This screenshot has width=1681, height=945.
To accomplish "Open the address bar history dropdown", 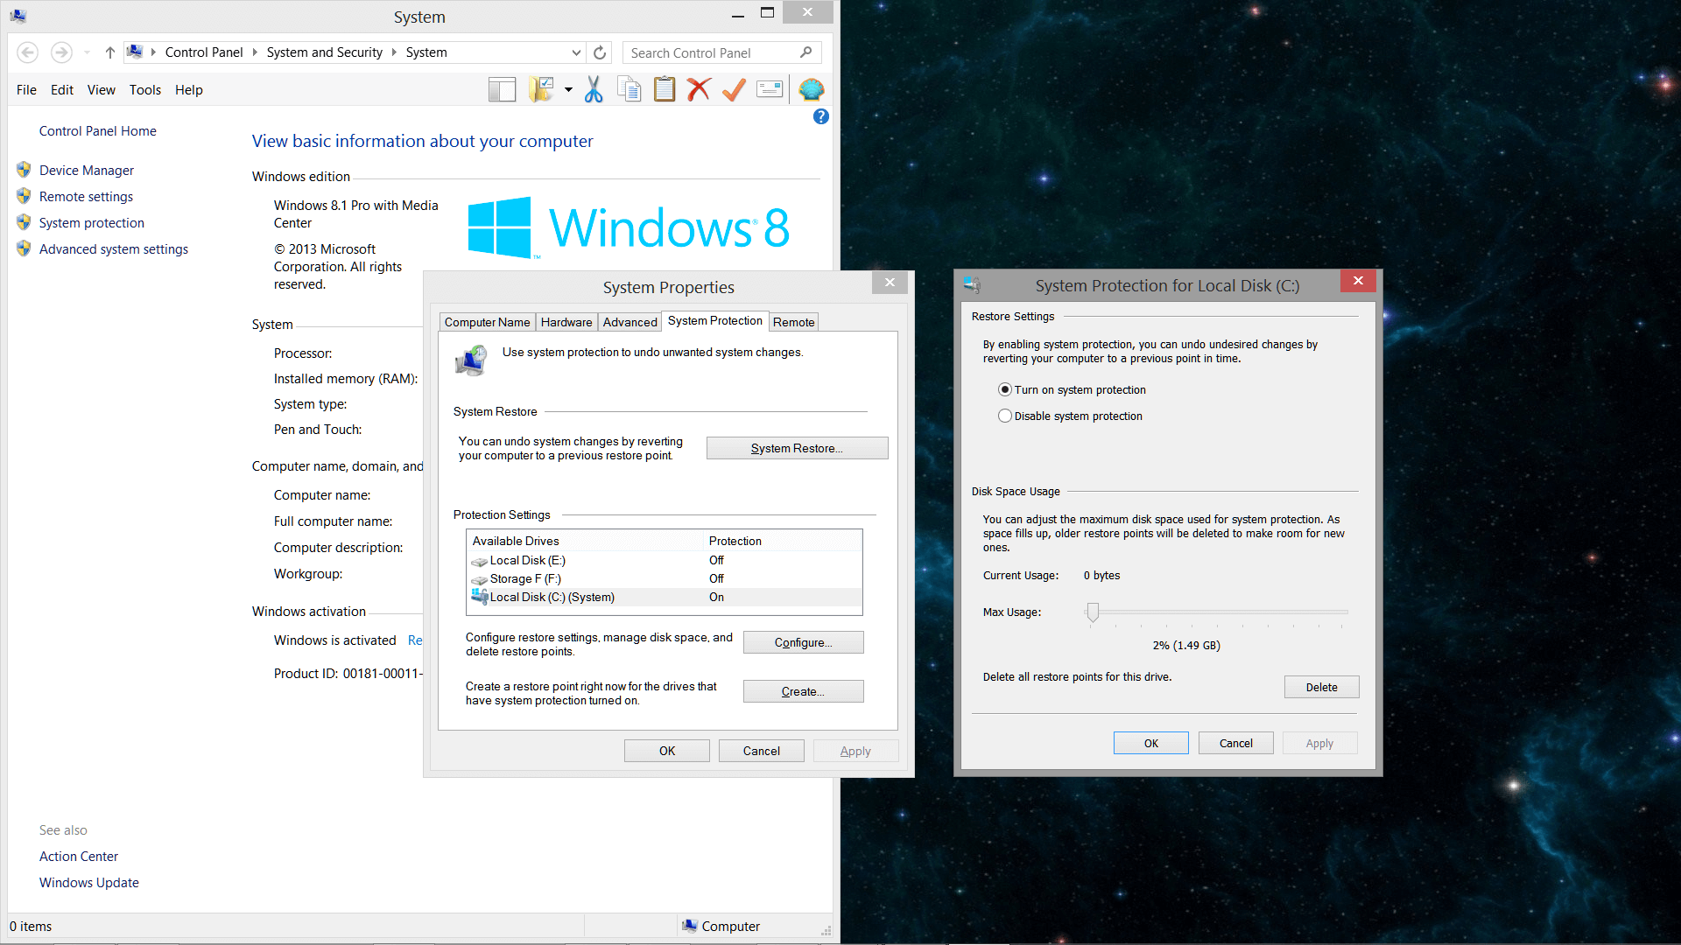I will click(576, 52).
